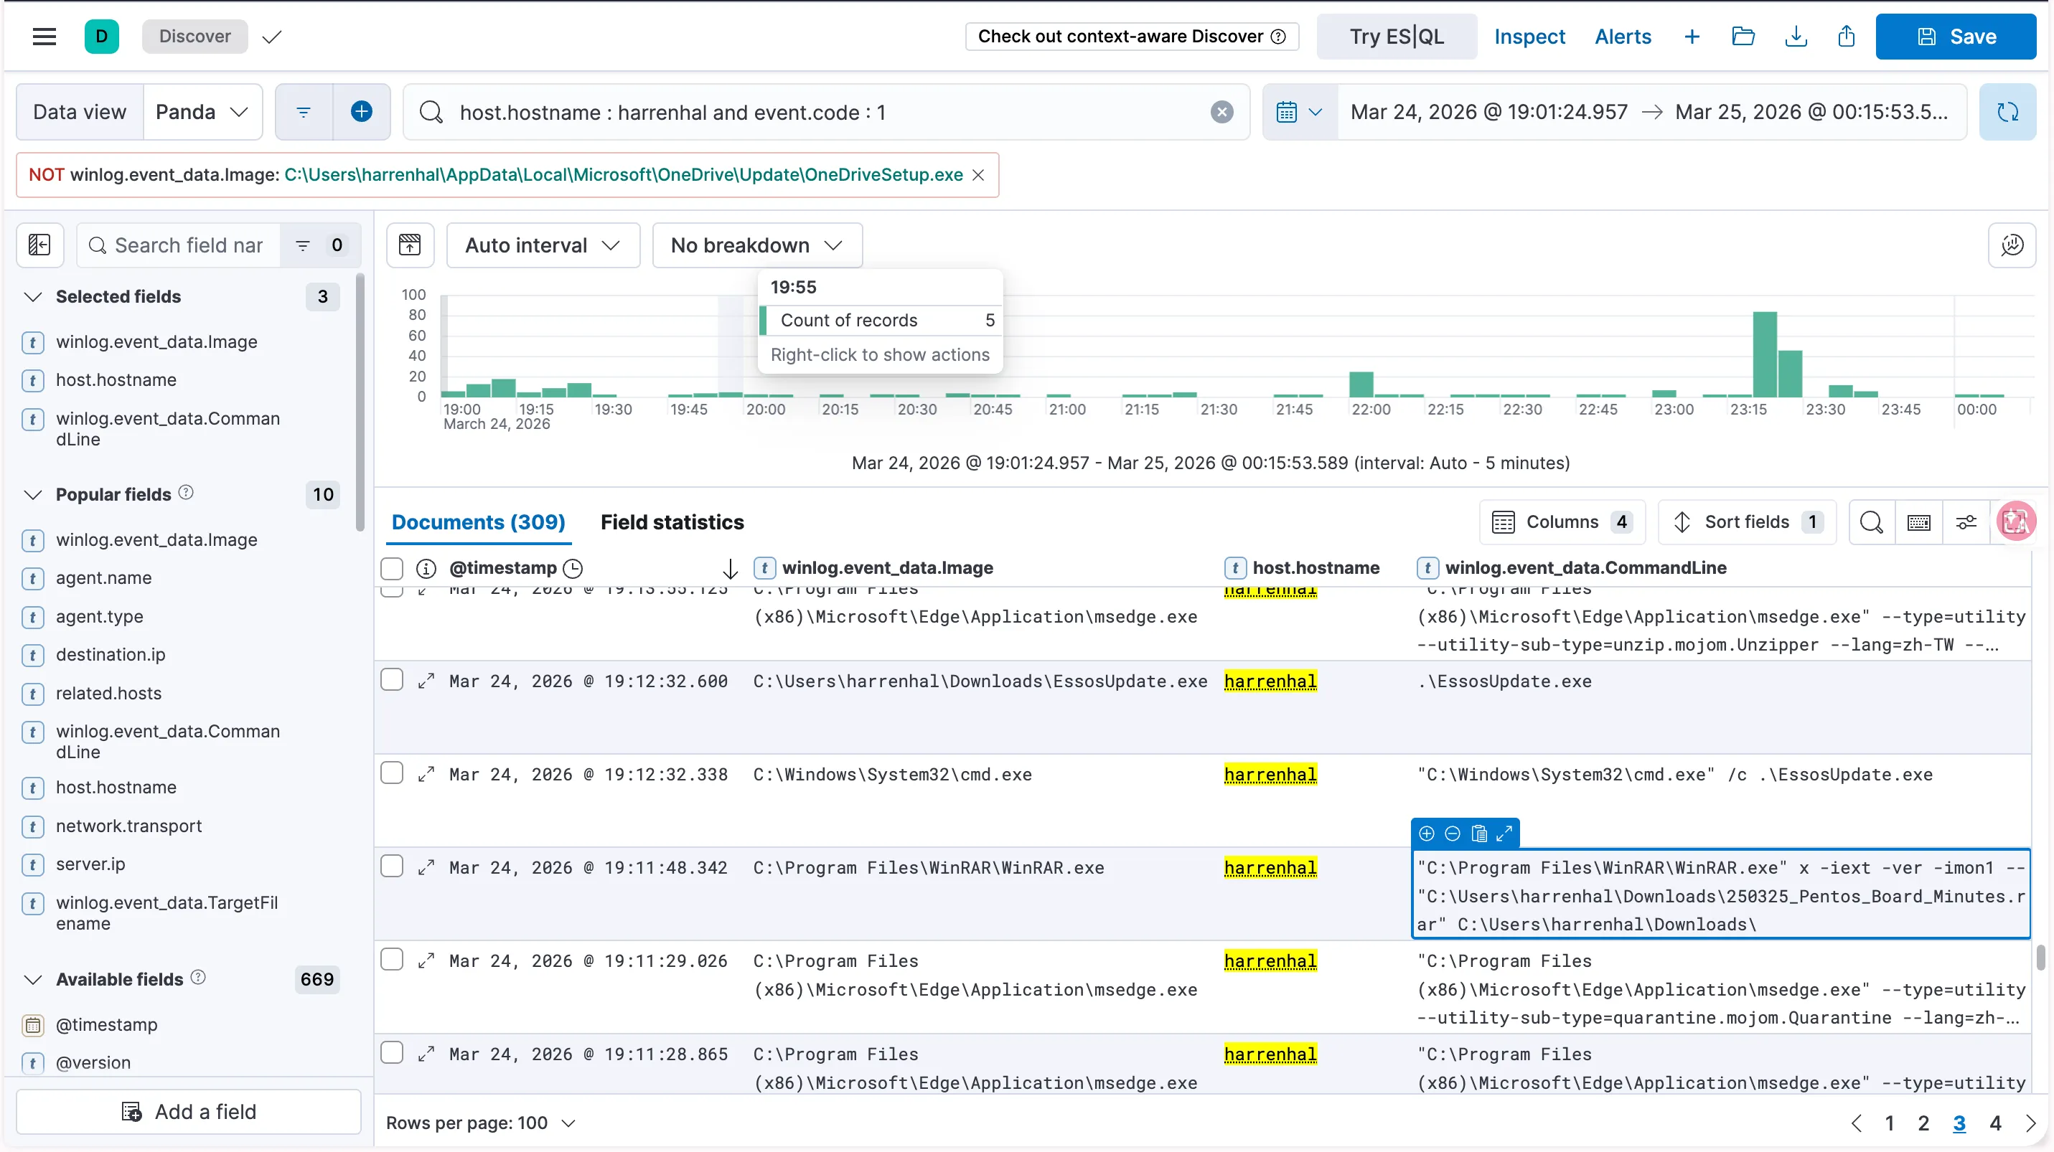Switch to the Field statistics tab

coord(671,523)
